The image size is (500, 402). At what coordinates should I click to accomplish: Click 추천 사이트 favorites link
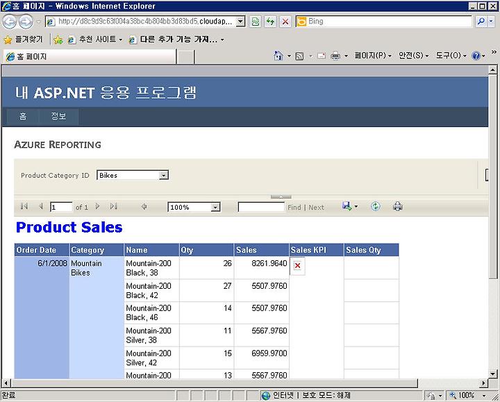tap(95, 40)
